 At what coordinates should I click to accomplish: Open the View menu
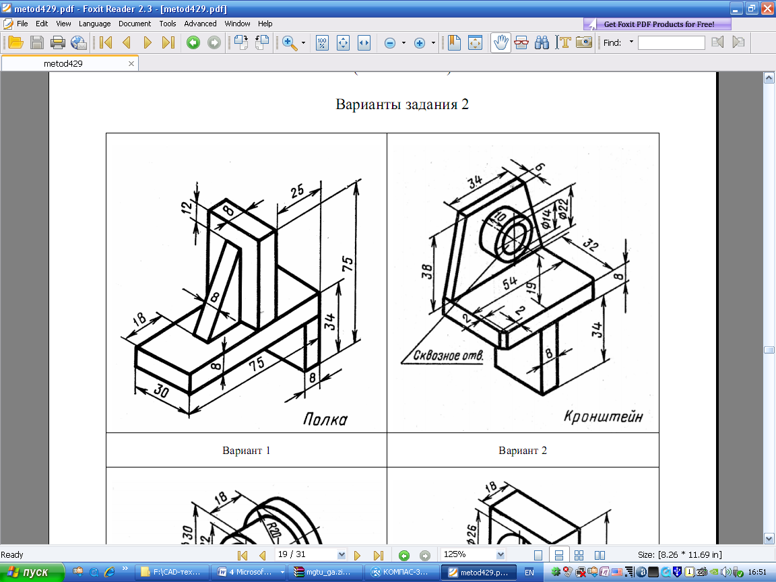pos(63,24)
